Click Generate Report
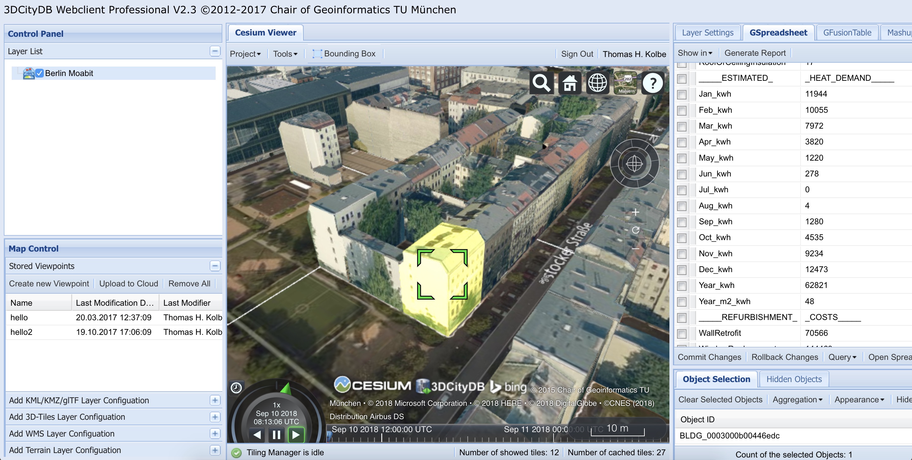Image resolution: width=912 pixels, height=460 pixels. pos(755,53)
